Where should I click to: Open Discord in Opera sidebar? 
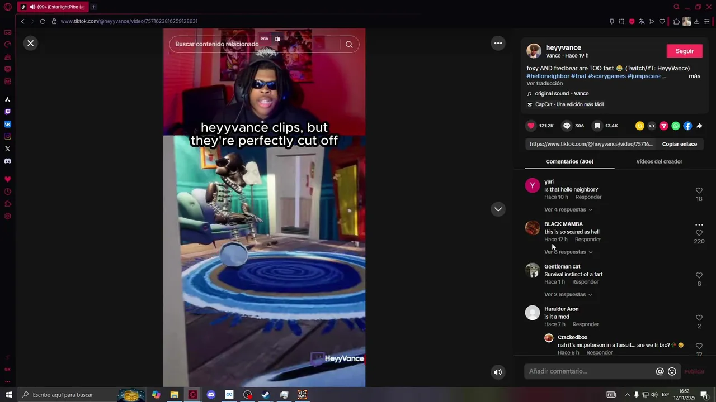coord(8,161)
